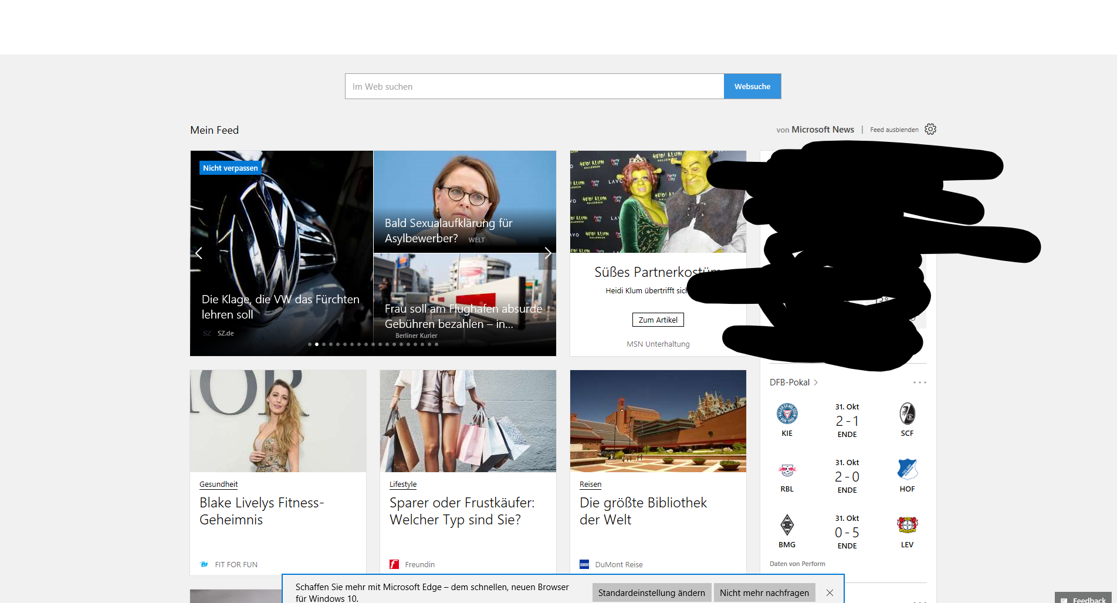Focus the 'Im Web suchen' search field
The height and width of the screenshot is (603, 1117).
coord(534,86)
